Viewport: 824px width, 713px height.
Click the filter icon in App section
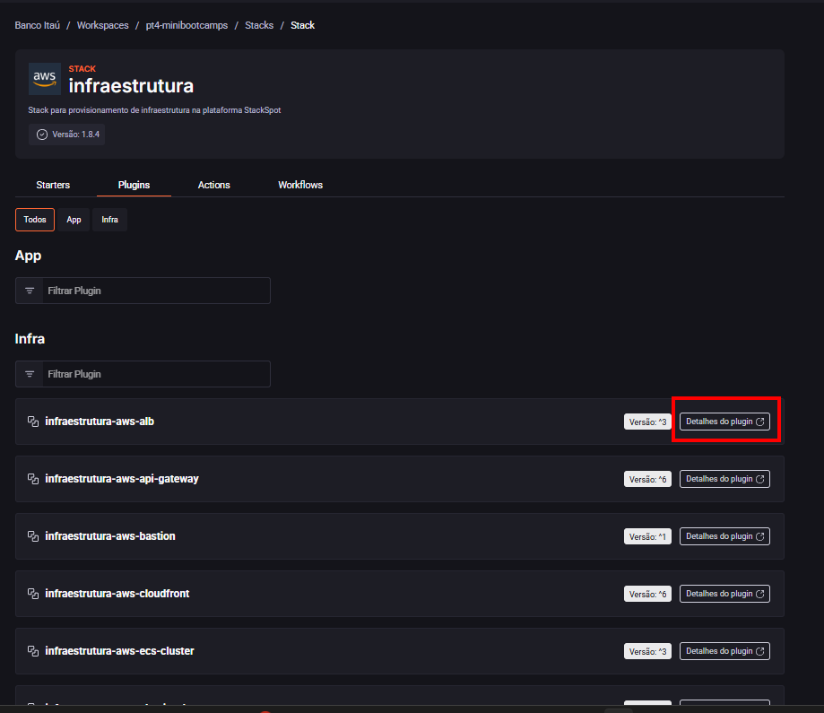coord(30,291)
